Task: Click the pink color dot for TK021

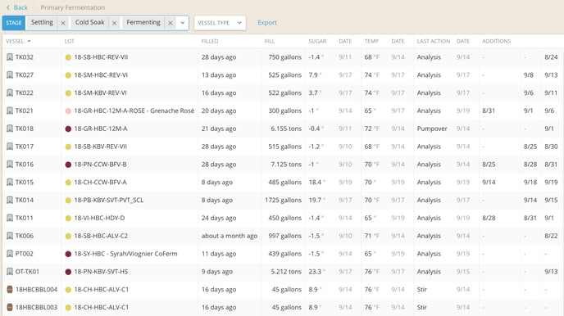Action: click(x=68, y=111)
